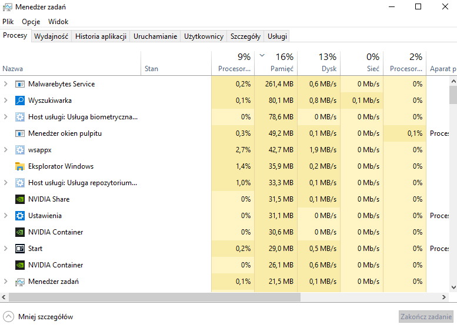Open the Plik menu

click(8, 21)
